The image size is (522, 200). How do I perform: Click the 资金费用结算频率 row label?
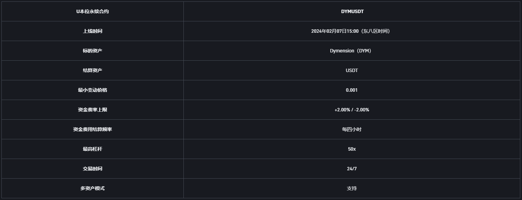pyautogui.click(x=93, y=129)
